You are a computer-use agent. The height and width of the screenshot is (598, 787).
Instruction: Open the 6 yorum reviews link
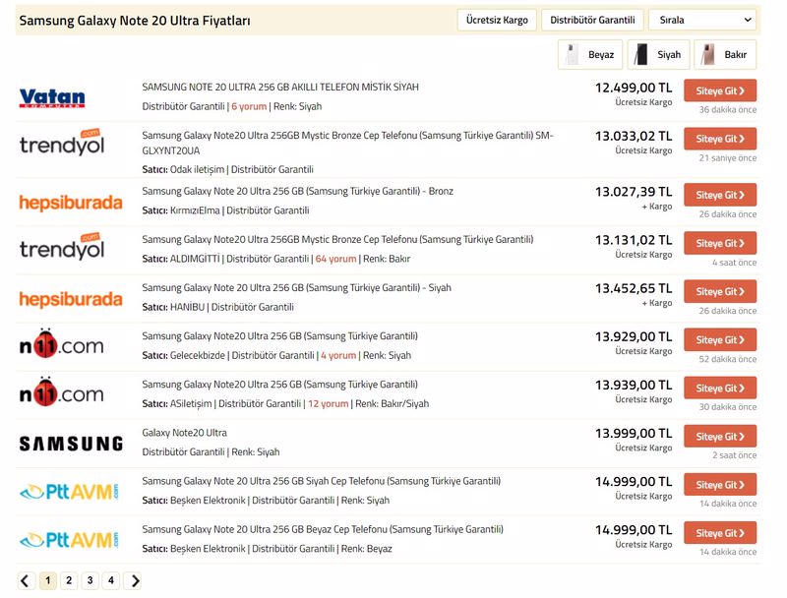click(x=249, y=106)
